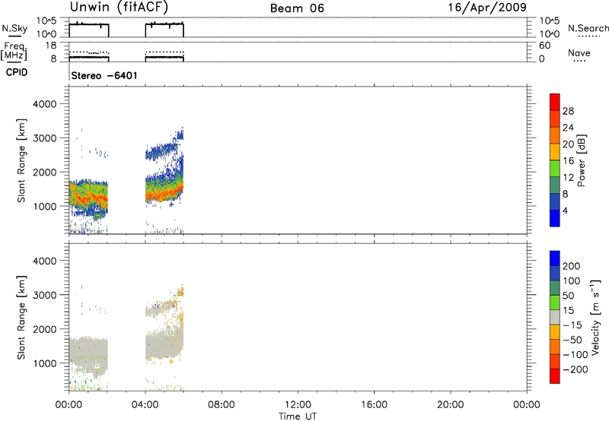Click the '200' tick on velocity colorbar
The width and height of the screenshot is (609, 421).
572,266
